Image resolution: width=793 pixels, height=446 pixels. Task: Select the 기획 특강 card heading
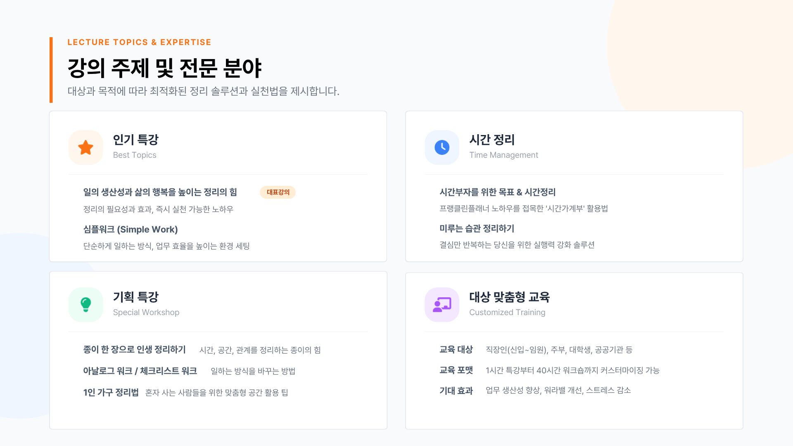click(x=136, y=297)
